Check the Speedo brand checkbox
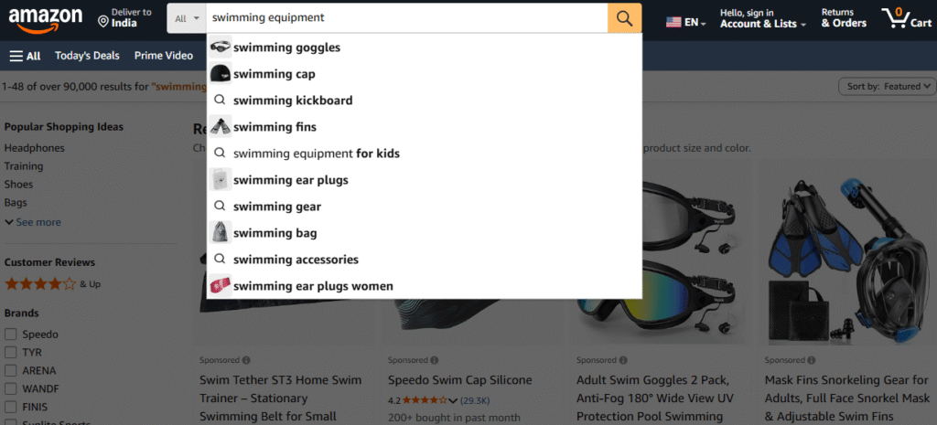The image size is (937, 425). click(11, 335)
